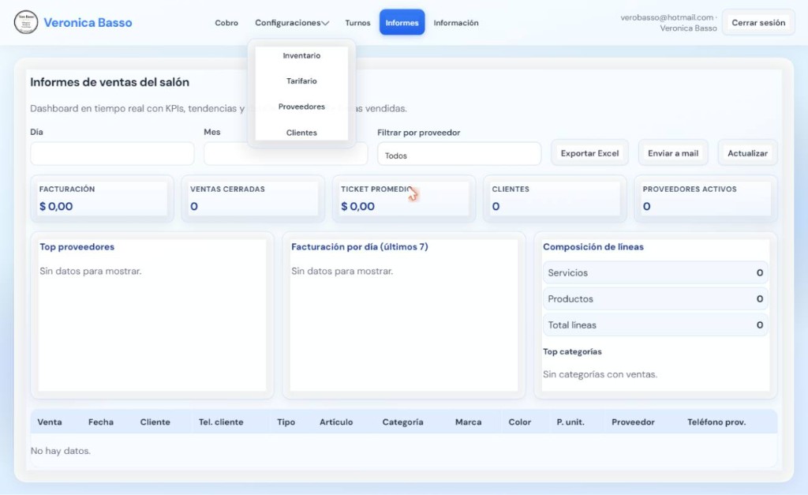Click the Actualizar button
The image size is (808, 495).
coord(747,153)
